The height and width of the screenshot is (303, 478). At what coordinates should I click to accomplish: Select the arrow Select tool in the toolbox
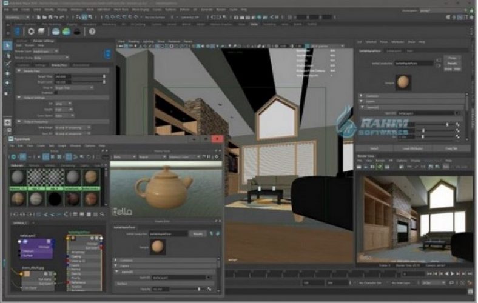[8, 45]
